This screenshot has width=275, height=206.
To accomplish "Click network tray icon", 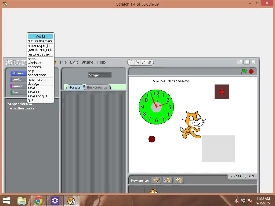I will [x=243, y=201].
